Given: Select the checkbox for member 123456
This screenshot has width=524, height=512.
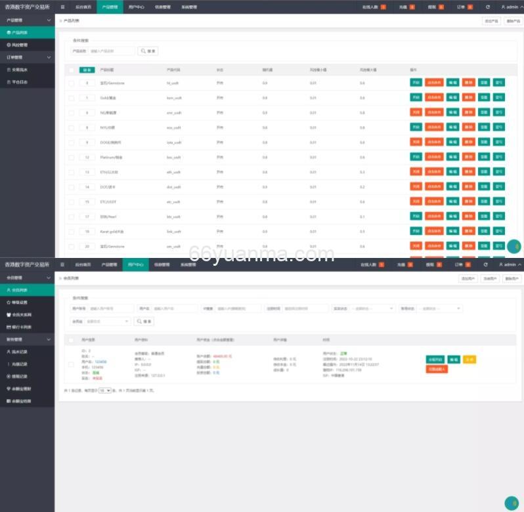Looking at the screenshot, I should 71,364.
